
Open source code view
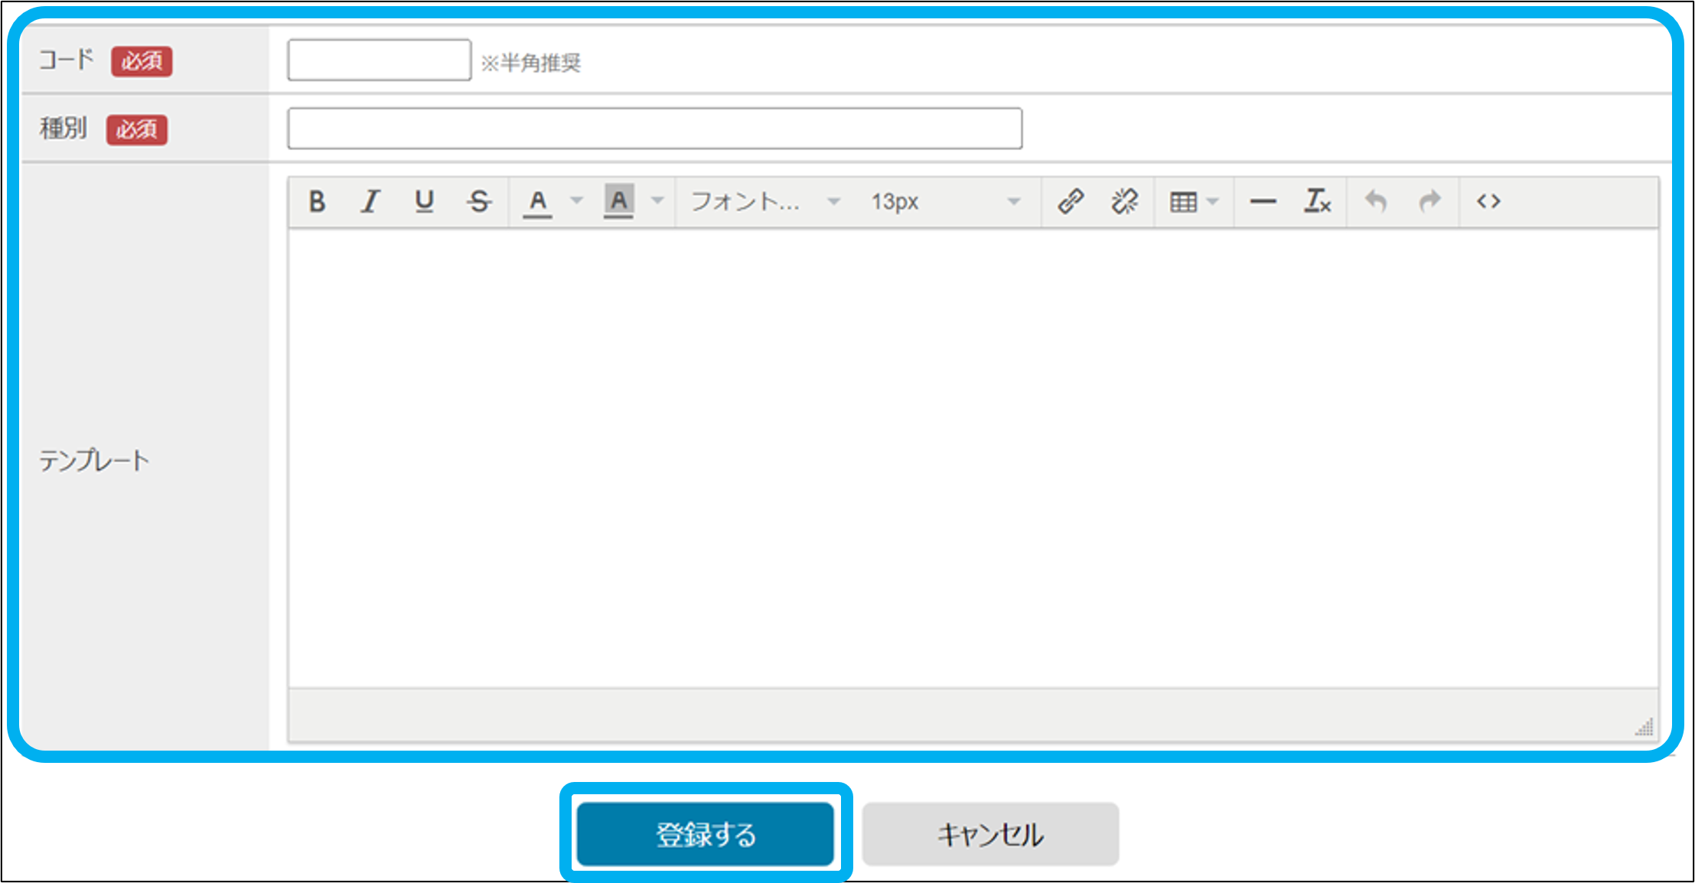coord(1488,202)
